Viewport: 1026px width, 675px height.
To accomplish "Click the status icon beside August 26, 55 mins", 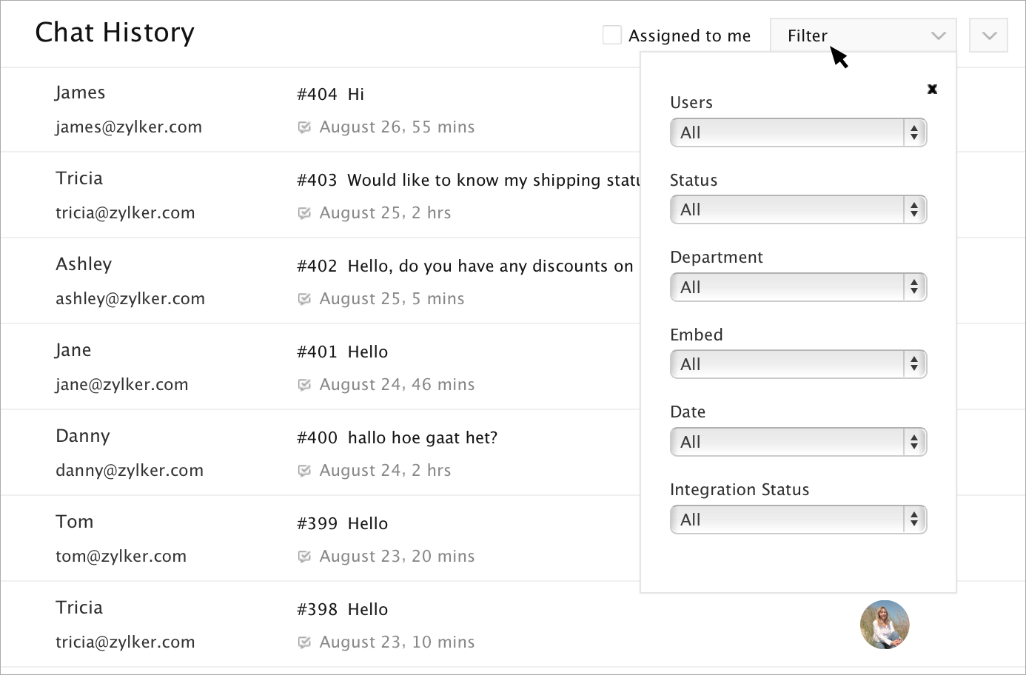I will 304,127.
